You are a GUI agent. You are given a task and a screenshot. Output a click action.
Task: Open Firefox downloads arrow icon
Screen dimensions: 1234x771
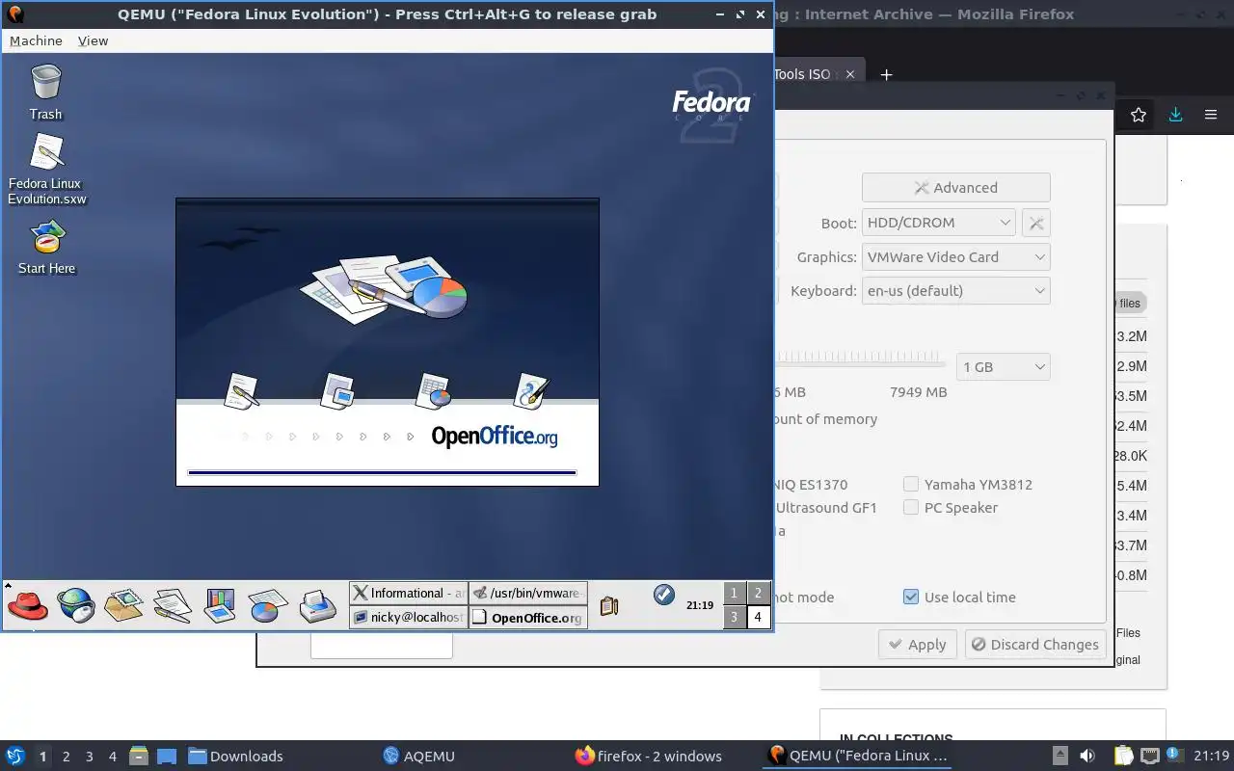1175,115
